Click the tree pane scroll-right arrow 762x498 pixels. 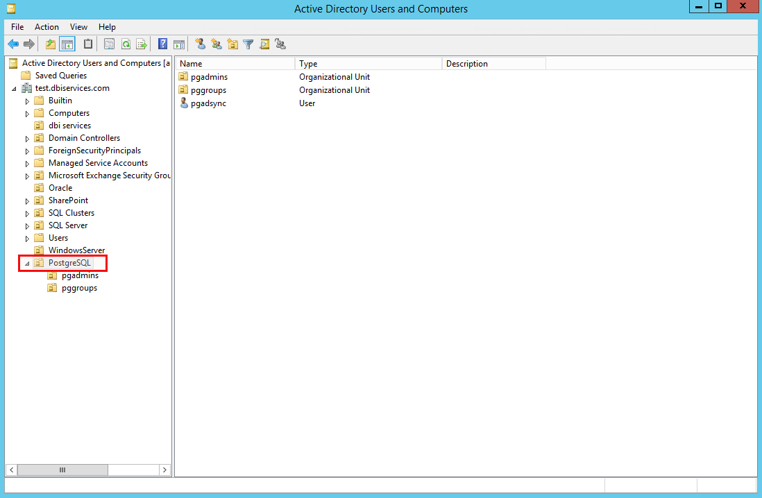[164, 470]
